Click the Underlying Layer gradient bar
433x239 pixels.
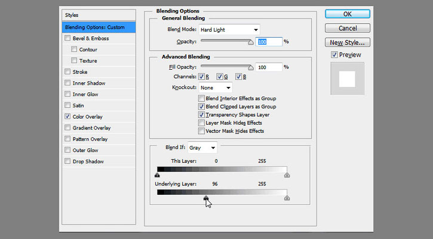pyautogui.click(x=222, y=192)
